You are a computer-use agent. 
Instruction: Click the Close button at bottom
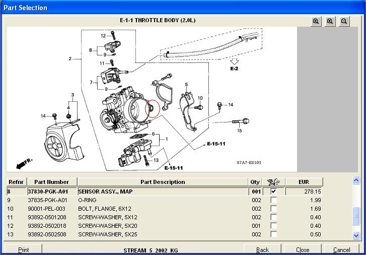(303, 249)
